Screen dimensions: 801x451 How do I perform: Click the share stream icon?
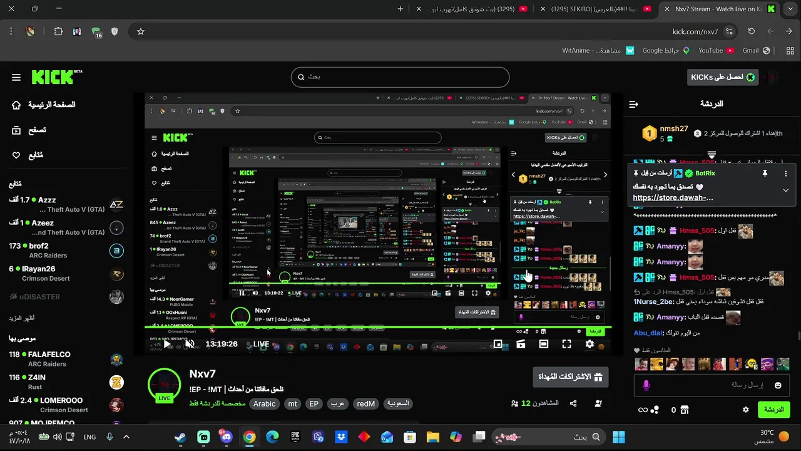(x=573, y=403)
